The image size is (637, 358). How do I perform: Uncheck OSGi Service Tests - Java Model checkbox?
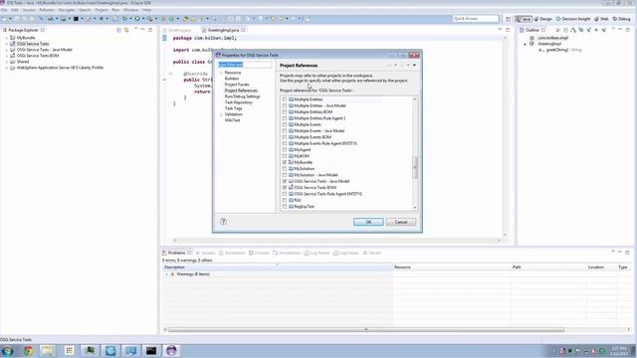pos(285,181)
